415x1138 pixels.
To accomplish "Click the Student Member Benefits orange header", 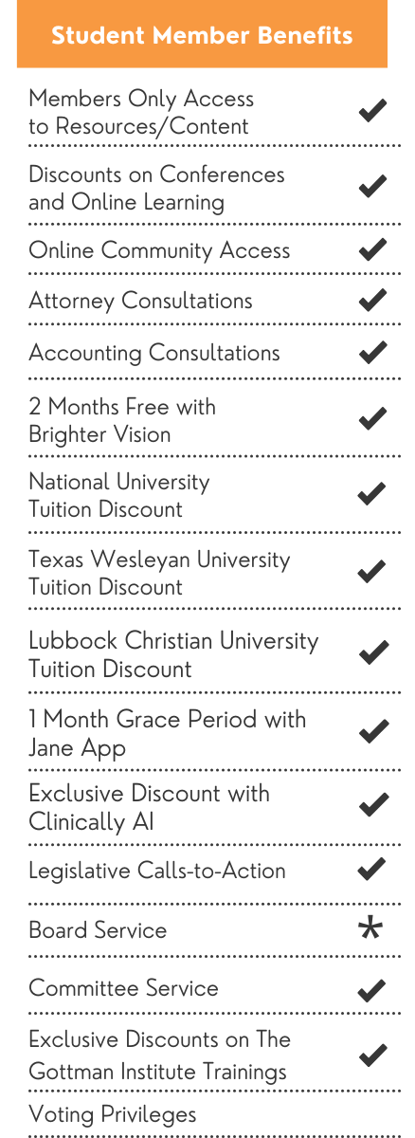I will (x=202, y=34).
